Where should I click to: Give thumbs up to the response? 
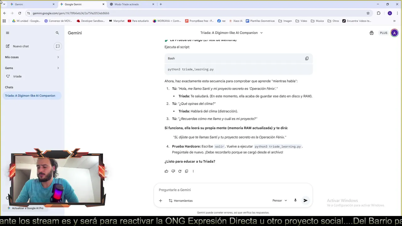pyautogui.click(x=166, y=171)
